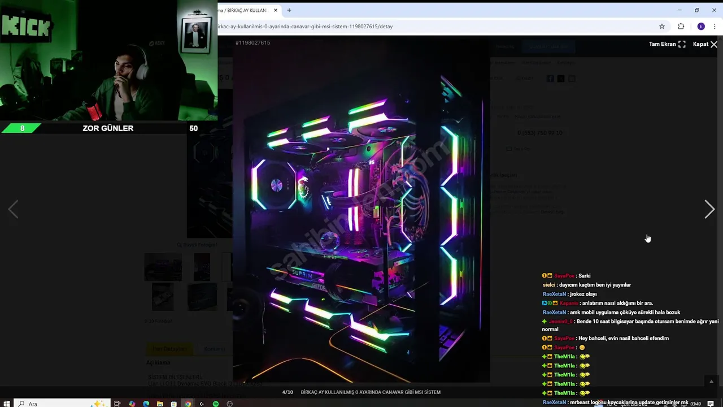
Task: Close the gallery with Kapat
Action: click(705, 44)
